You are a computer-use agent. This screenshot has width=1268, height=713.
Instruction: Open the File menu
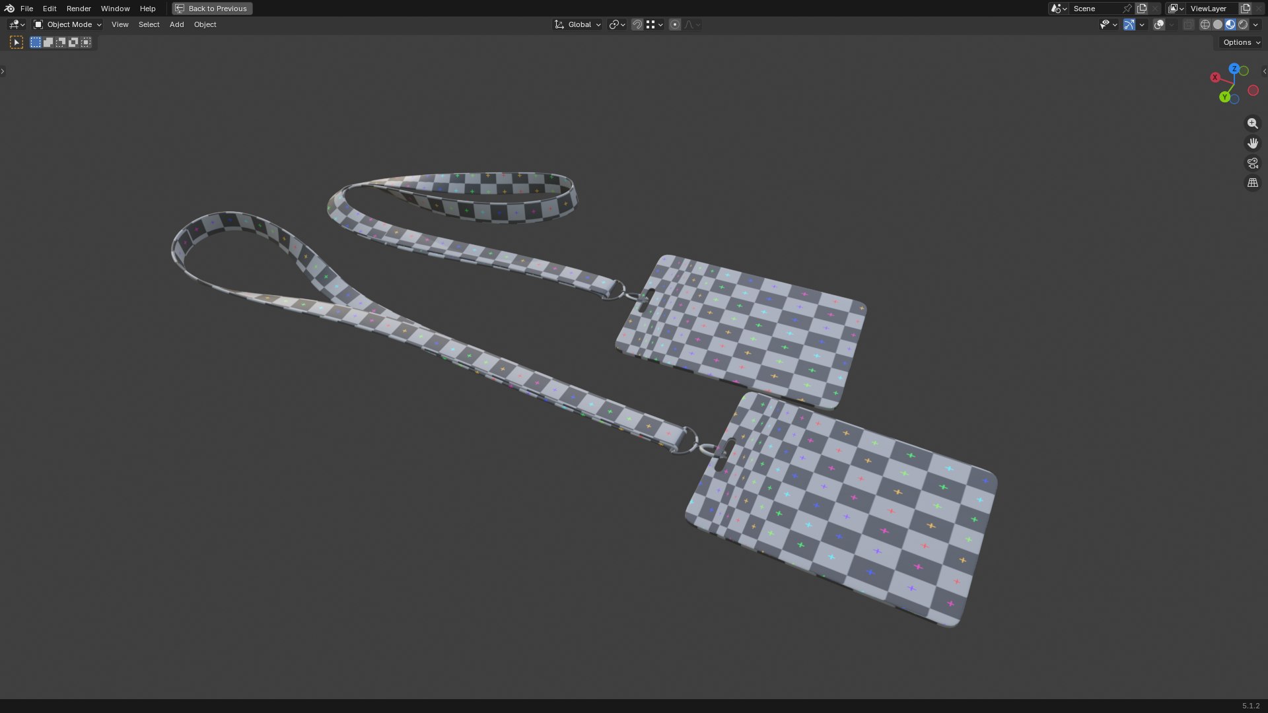(26, 9)
